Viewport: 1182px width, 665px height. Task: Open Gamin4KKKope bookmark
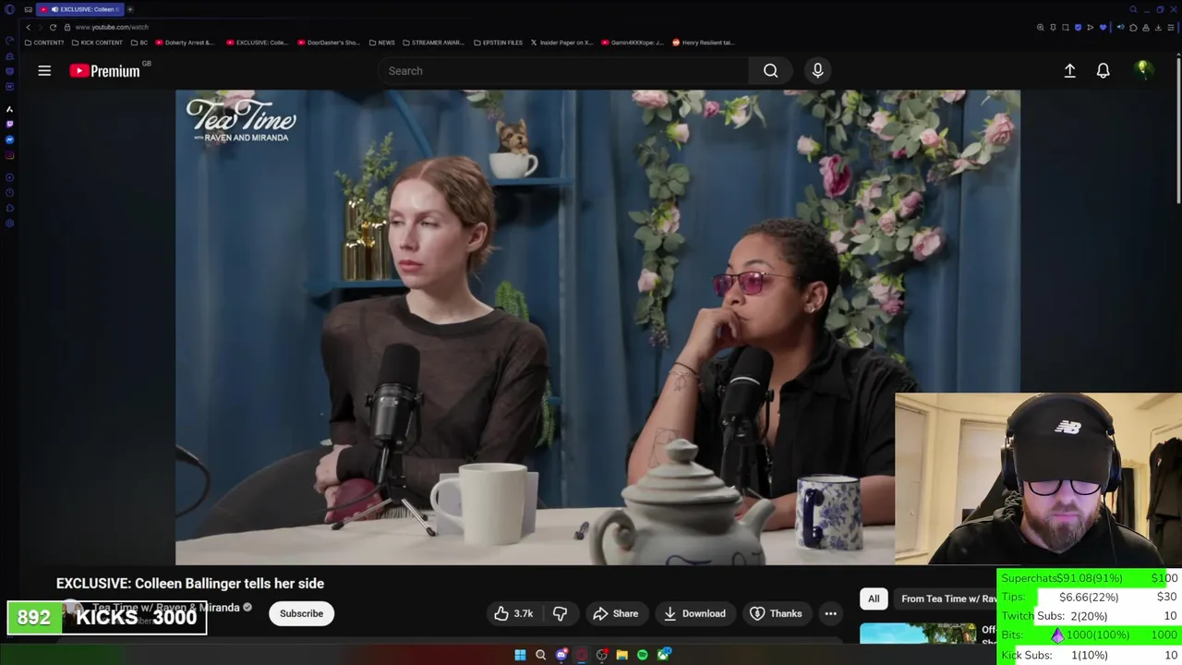(633, 42)
